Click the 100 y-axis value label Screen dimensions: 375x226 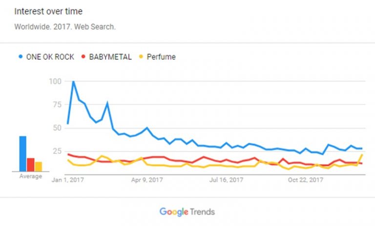point(55,82)
